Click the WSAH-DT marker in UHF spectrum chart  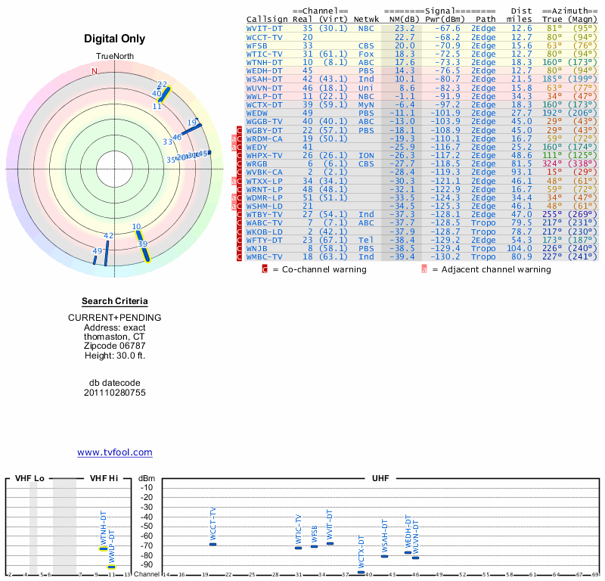(384, 556)
